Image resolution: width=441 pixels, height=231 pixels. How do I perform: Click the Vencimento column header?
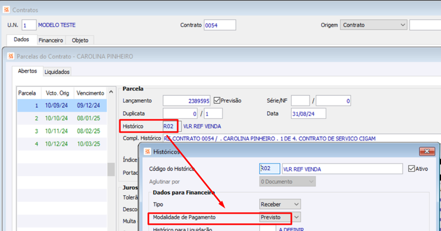click(x=90, y=93)
